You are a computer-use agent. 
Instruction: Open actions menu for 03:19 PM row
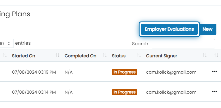pyautogui.click(x=214, y=72)
